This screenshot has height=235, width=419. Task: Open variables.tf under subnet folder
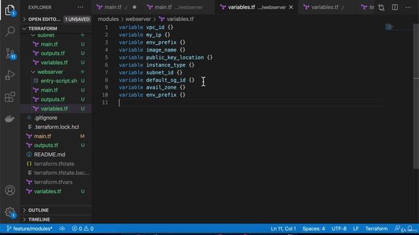54,63
